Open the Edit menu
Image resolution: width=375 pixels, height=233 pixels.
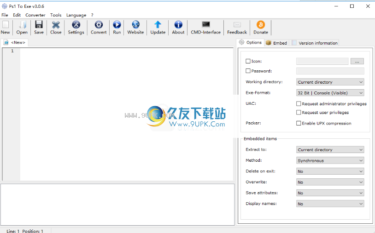click(17, 15)
